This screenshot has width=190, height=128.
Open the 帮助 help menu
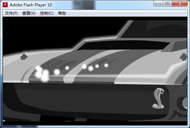click(62, 13)
